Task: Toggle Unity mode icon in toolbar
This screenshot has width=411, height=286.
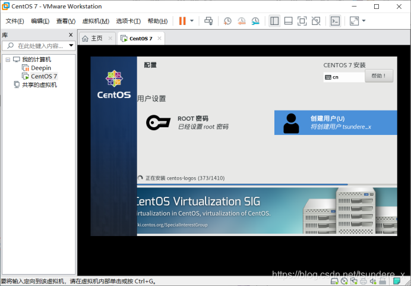Action: pos(316,21)
